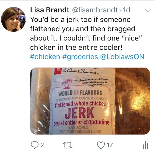
Task: Click the reply count 2
Action: 42,145
